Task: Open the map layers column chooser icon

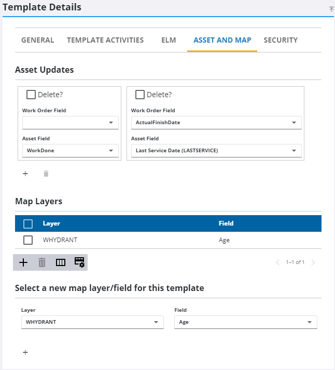Action: coord(61,262)
